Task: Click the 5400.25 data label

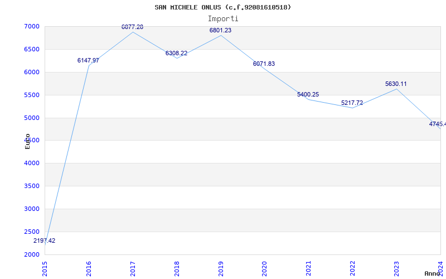Action: point(308,94)
